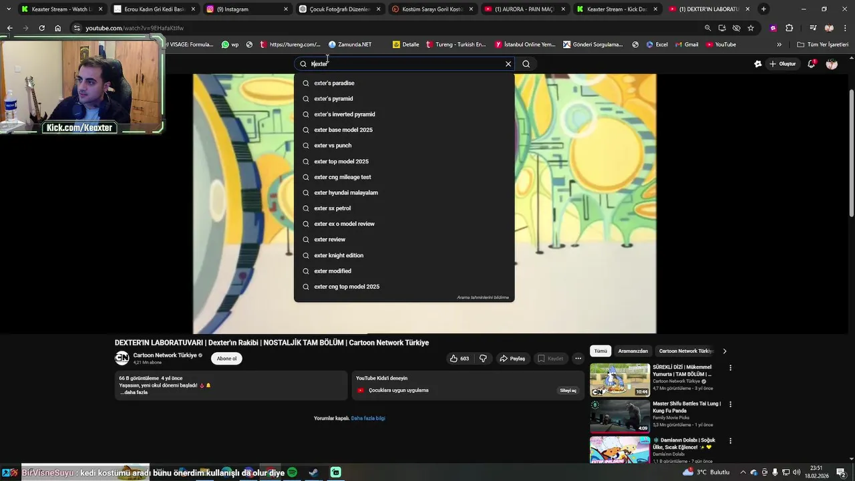Expand description with ...daha fazla
The image size is (855, 481).
click(134, 393)
